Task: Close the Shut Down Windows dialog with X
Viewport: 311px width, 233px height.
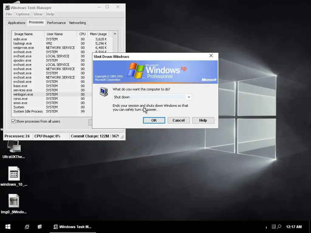Action: [x=211, y=56]
